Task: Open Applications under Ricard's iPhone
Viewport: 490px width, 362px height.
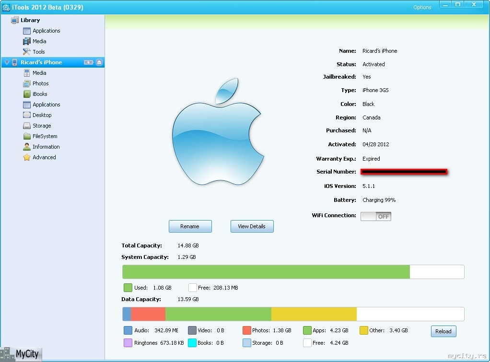Action: pyautogui.click(x=46, y=105)
